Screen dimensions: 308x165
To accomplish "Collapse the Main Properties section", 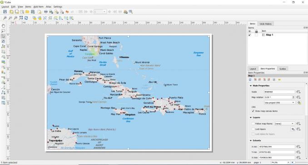I will coord(251,86).
